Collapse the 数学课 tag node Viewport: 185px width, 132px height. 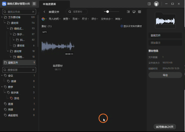click(5, 93)
